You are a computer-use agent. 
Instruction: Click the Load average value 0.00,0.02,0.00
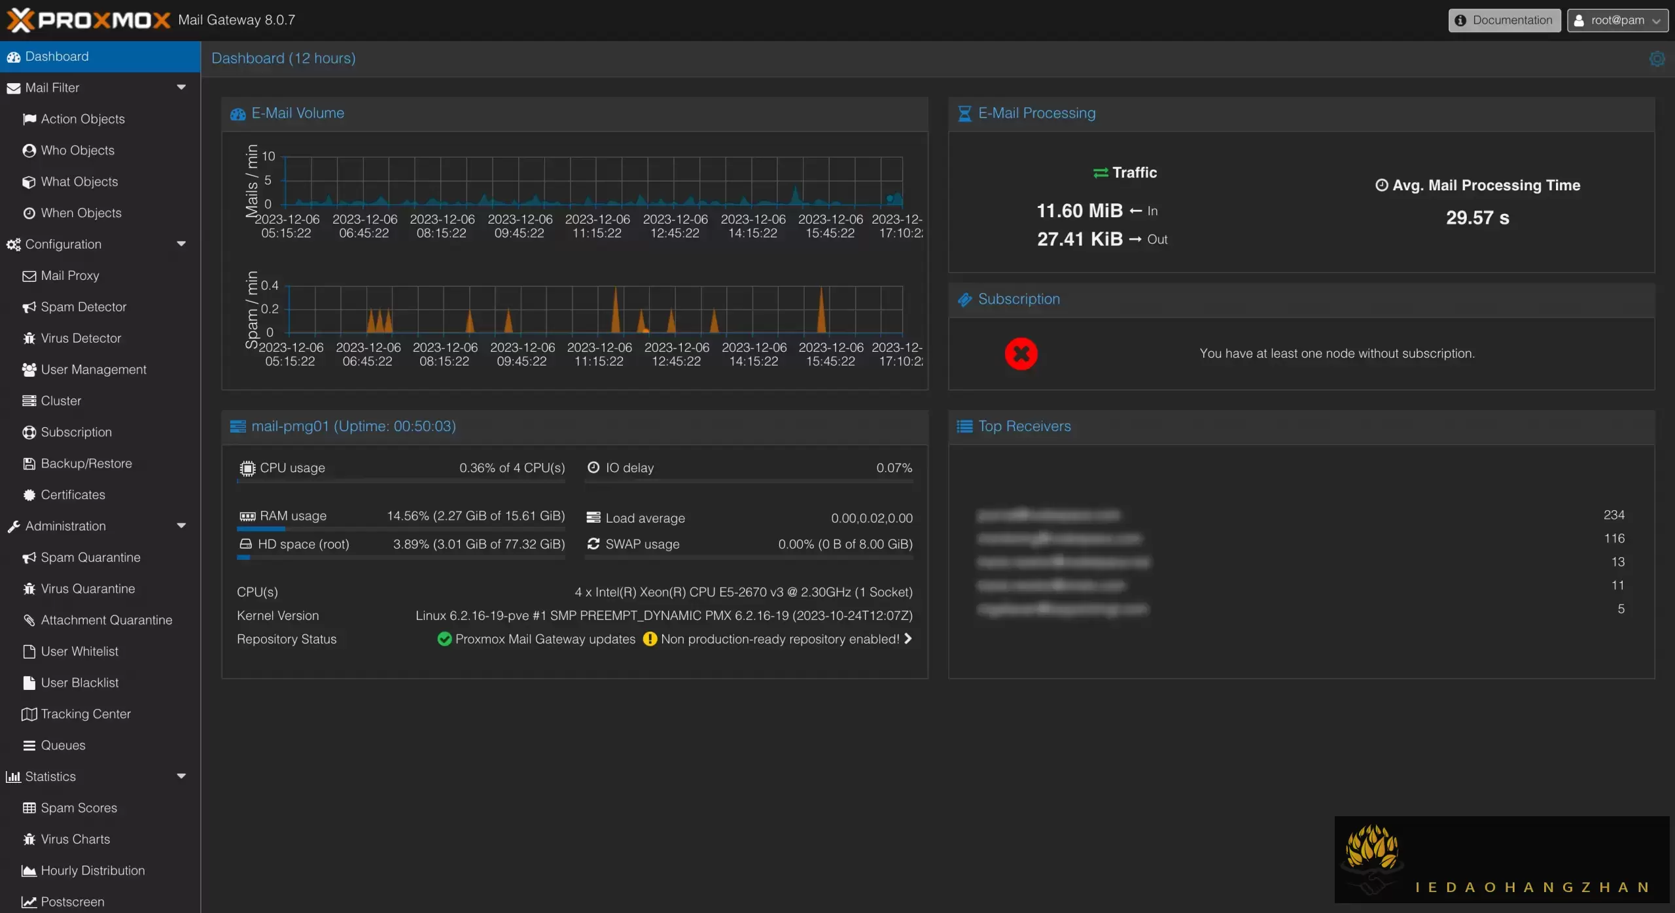pos(872,518)
